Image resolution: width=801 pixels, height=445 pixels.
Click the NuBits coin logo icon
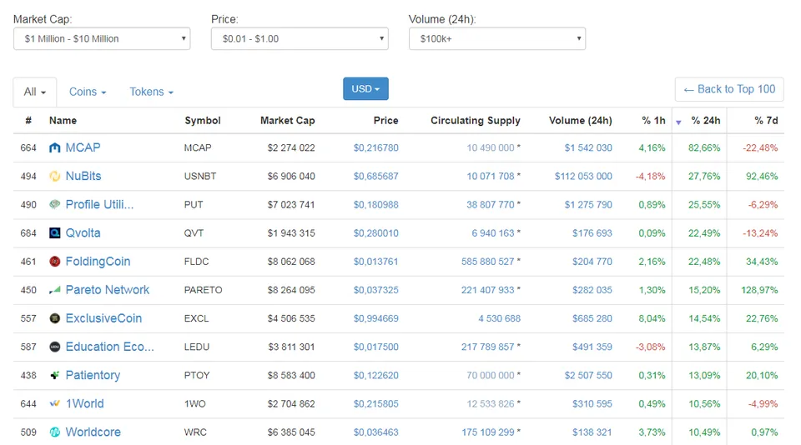(x=55, y=177)
